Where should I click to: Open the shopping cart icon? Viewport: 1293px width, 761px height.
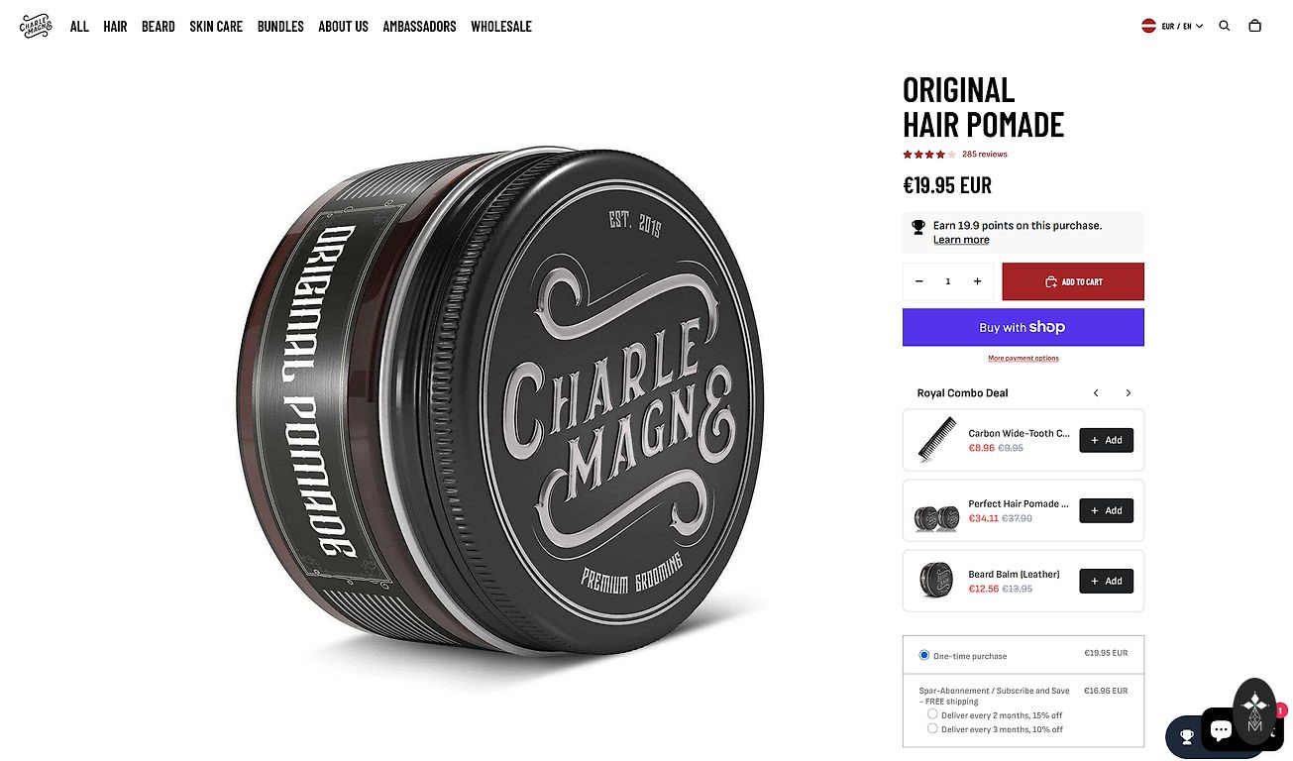(x=1255, y=26)
